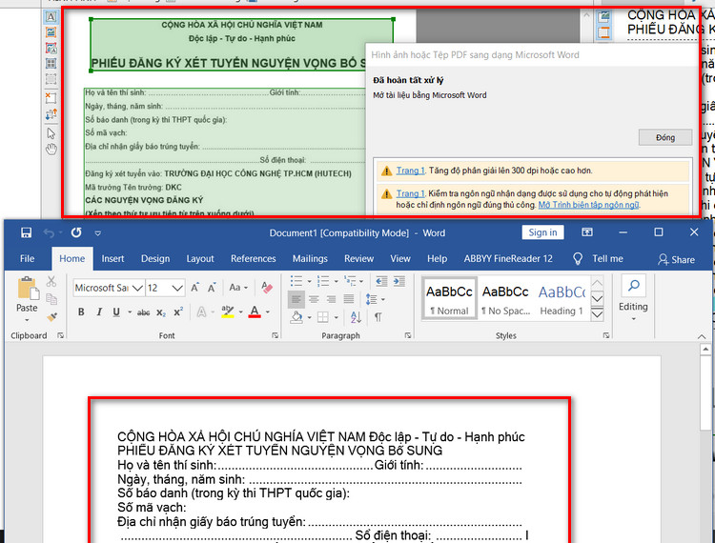Open paragraph shading paint bucket

[296, 317]
